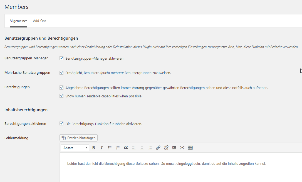Uncheck mehrere Benutzergruppen zuweisen option
The image size is (302, 182).
pos(61,72)
